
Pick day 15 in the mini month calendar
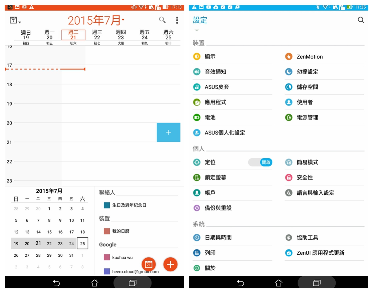pyautogui.click(x=49, y=232)
